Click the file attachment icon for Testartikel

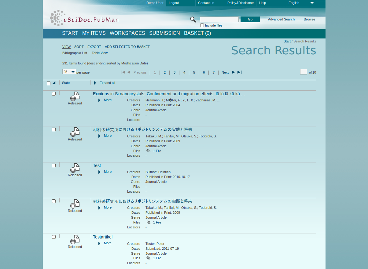pyautogui.click(x=149, y=258)
